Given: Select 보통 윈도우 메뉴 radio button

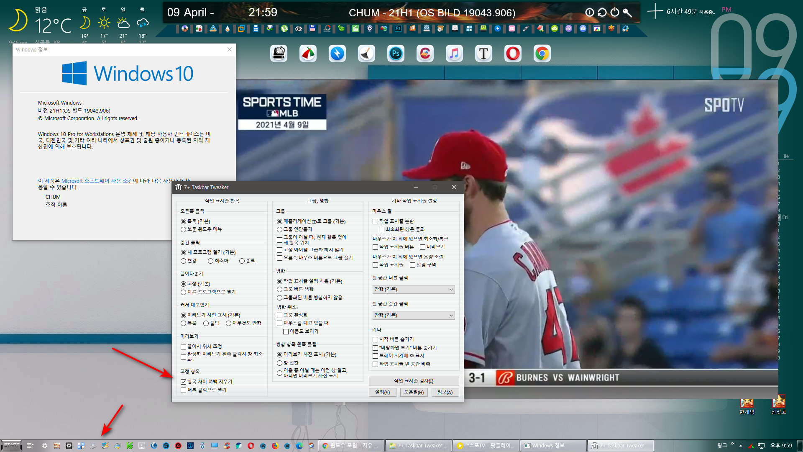Looking at the screenshot, I should 183,229.
